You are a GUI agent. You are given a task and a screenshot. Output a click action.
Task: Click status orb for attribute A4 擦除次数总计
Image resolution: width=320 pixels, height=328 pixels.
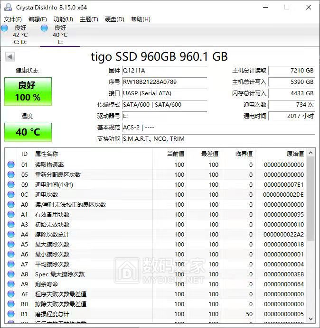[x=11, y=234]
